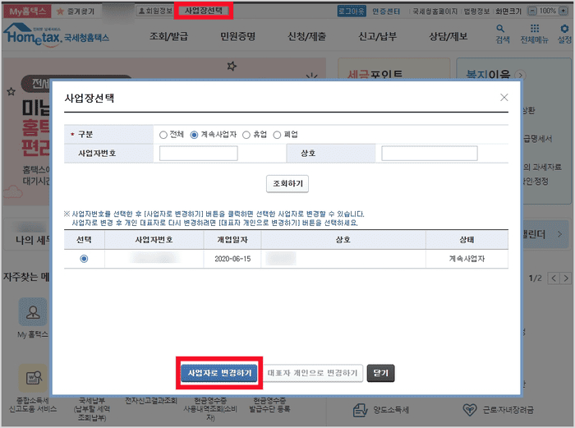Click the Hometax logo
Screen dimensions: 575x428
pyautogui.click(x=56, y=35)
